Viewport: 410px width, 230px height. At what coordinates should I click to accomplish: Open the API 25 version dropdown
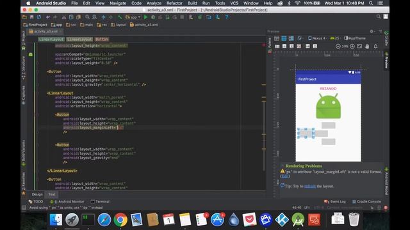(x=335, y=38)
